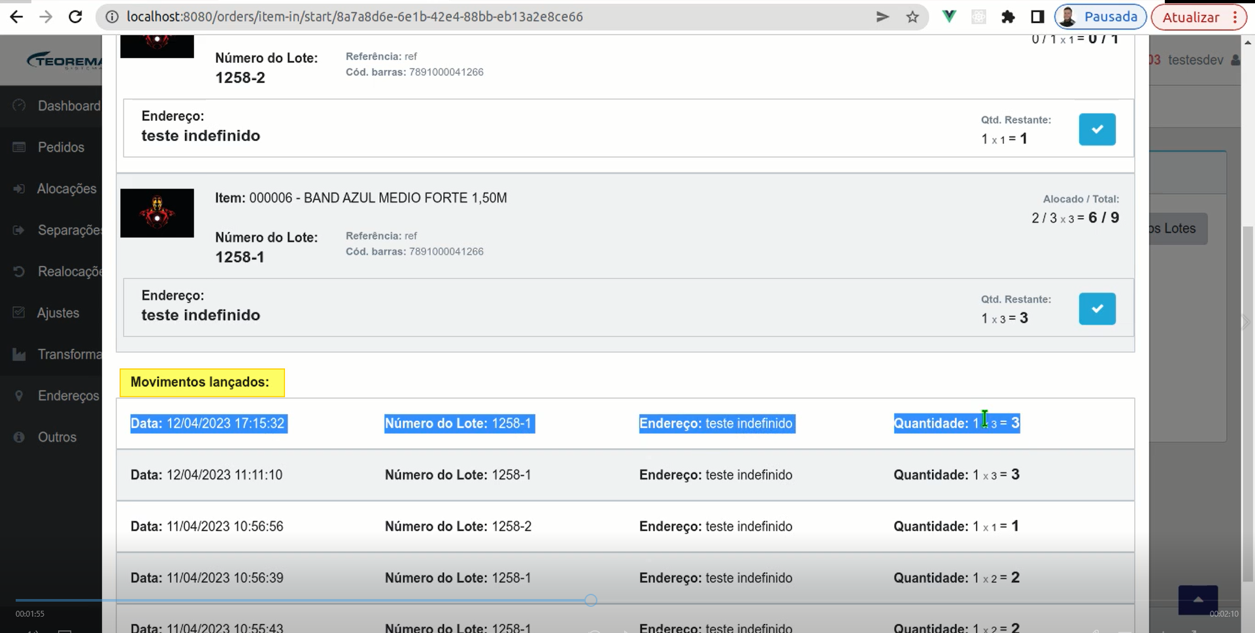The width and height of the screenshot is (1255, 633).
Task: Share this page with the send icon
Action: coord(882,17)
